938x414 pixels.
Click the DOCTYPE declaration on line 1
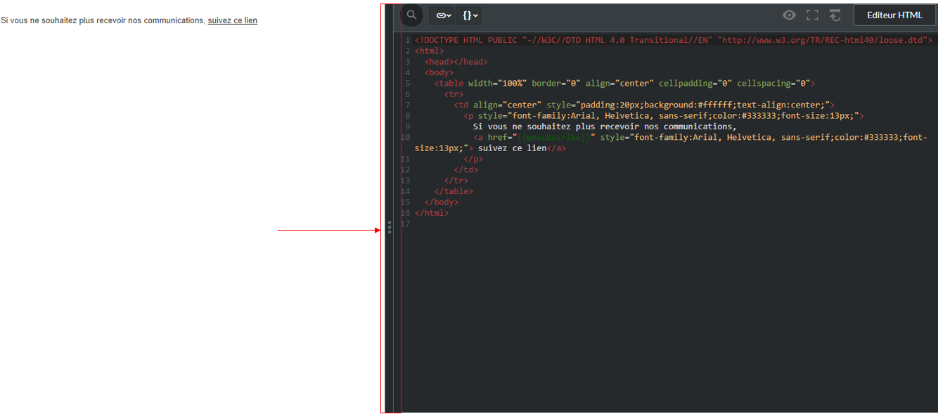[x=674, y=40]
